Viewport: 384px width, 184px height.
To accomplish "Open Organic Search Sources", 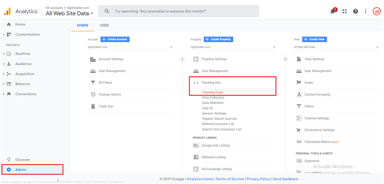I will pos(220,119).
